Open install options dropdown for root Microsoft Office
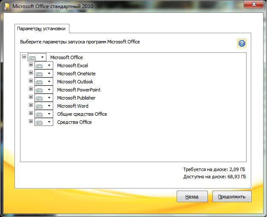This screenshot has height=217, width=267. [37, 57]
